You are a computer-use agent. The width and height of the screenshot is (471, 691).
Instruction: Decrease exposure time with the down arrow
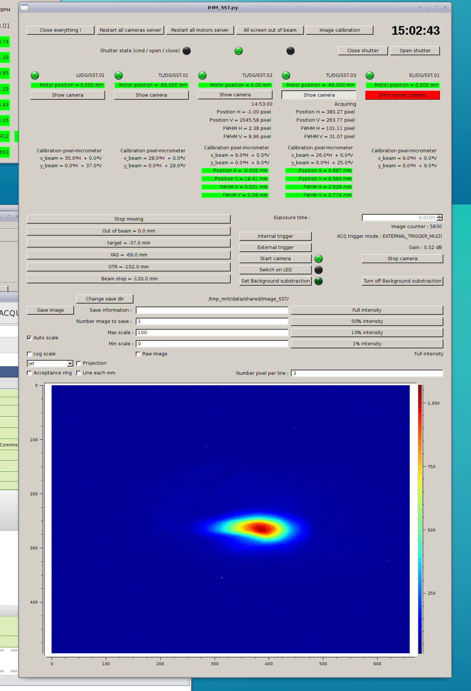[x=440, y=219]
